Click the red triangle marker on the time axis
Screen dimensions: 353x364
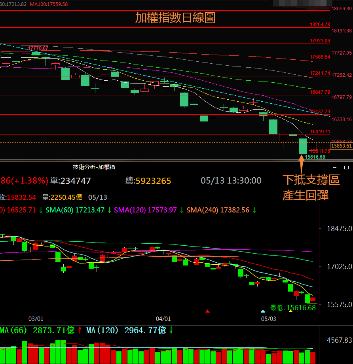point(207,311)
